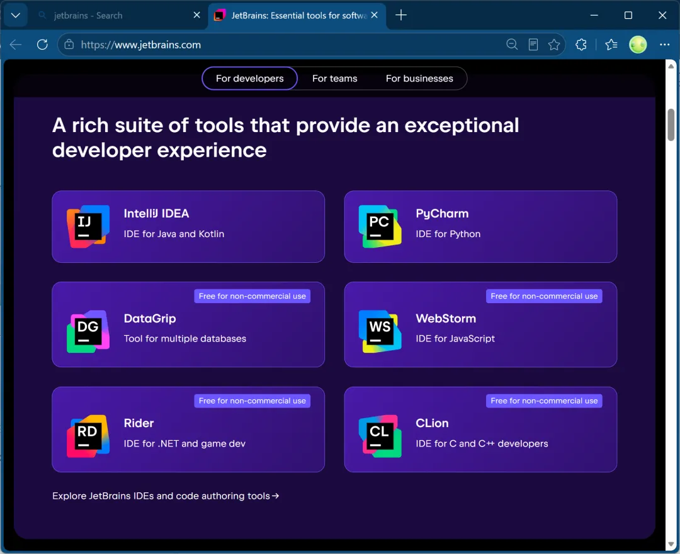Open the CLion product title
This screenshot has height=554, width=680.
pyautogui.click(x=432, y=423)
